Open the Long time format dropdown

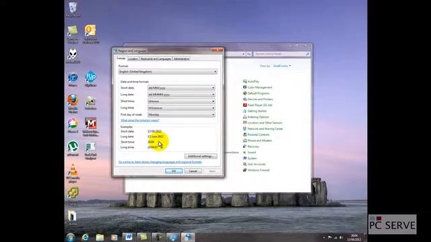coord(181,108)
